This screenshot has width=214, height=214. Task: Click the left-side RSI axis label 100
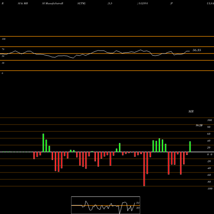3,39
